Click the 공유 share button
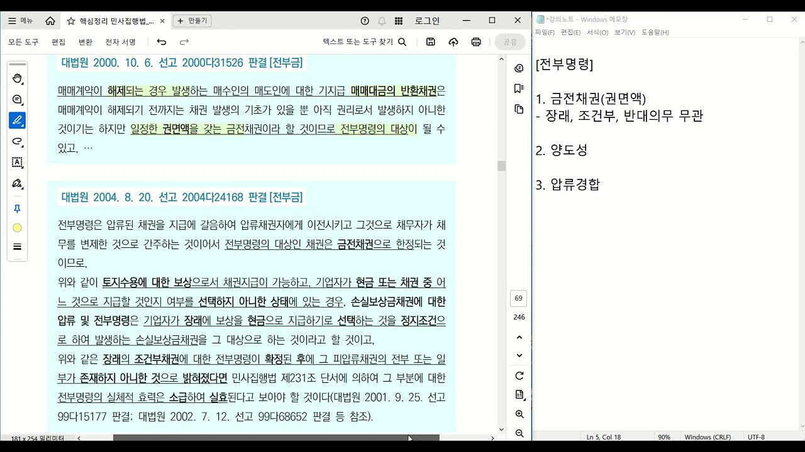This screenshot has height=452, width=805. click(x=510, y=42)
